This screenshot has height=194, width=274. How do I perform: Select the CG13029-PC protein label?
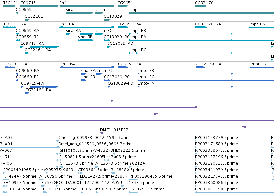point(117,77)
